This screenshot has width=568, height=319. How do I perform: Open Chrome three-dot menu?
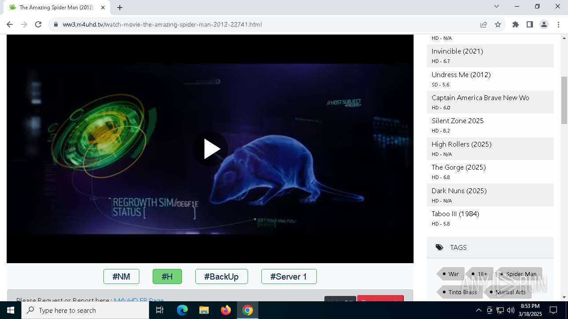click(558, 24)
